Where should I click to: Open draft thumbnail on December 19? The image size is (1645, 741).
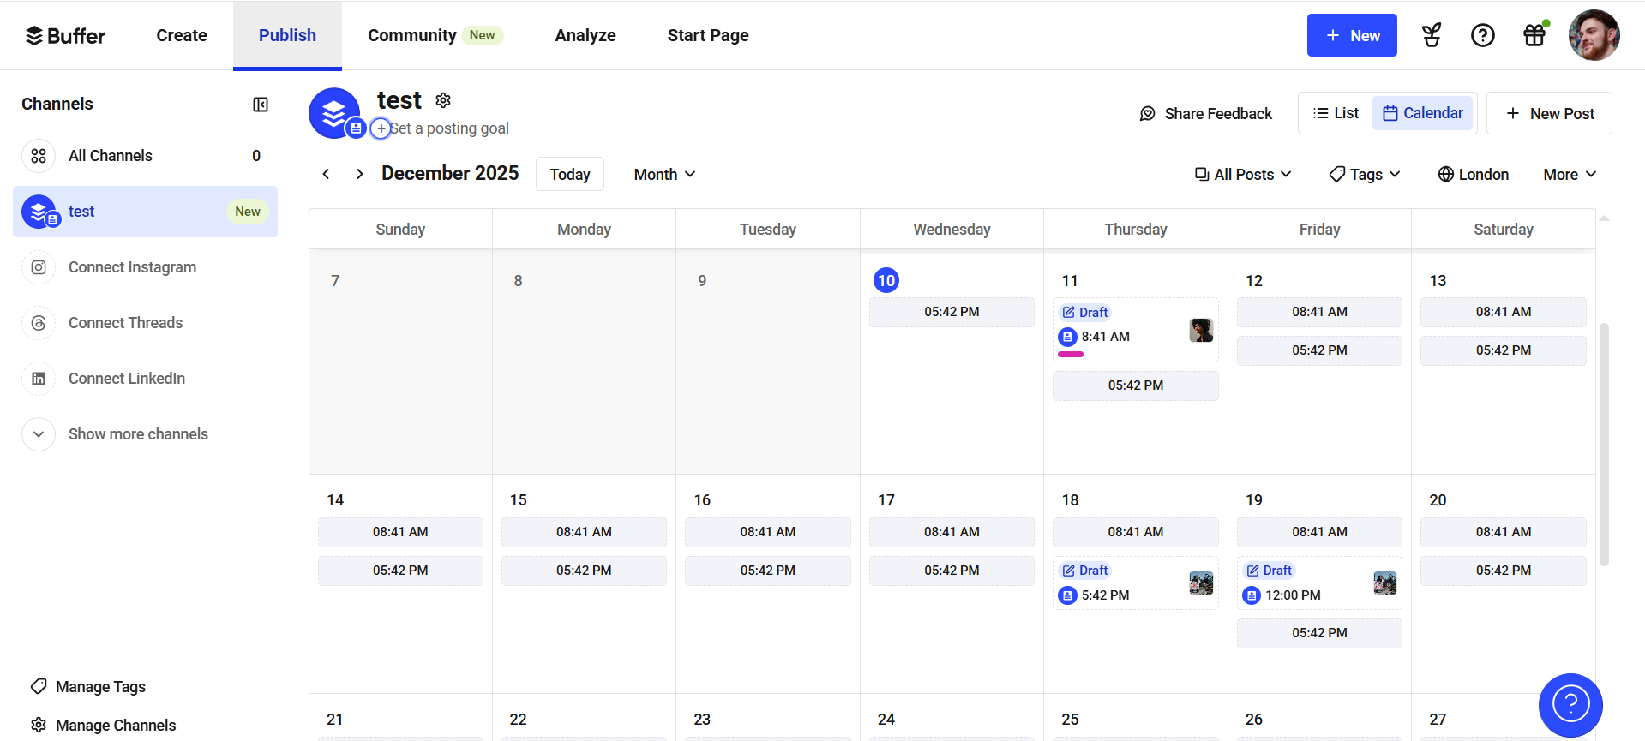click(x=1385, y=583)
